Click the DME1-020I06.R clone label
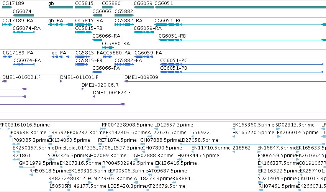326x192 pixels. [100, 85]
